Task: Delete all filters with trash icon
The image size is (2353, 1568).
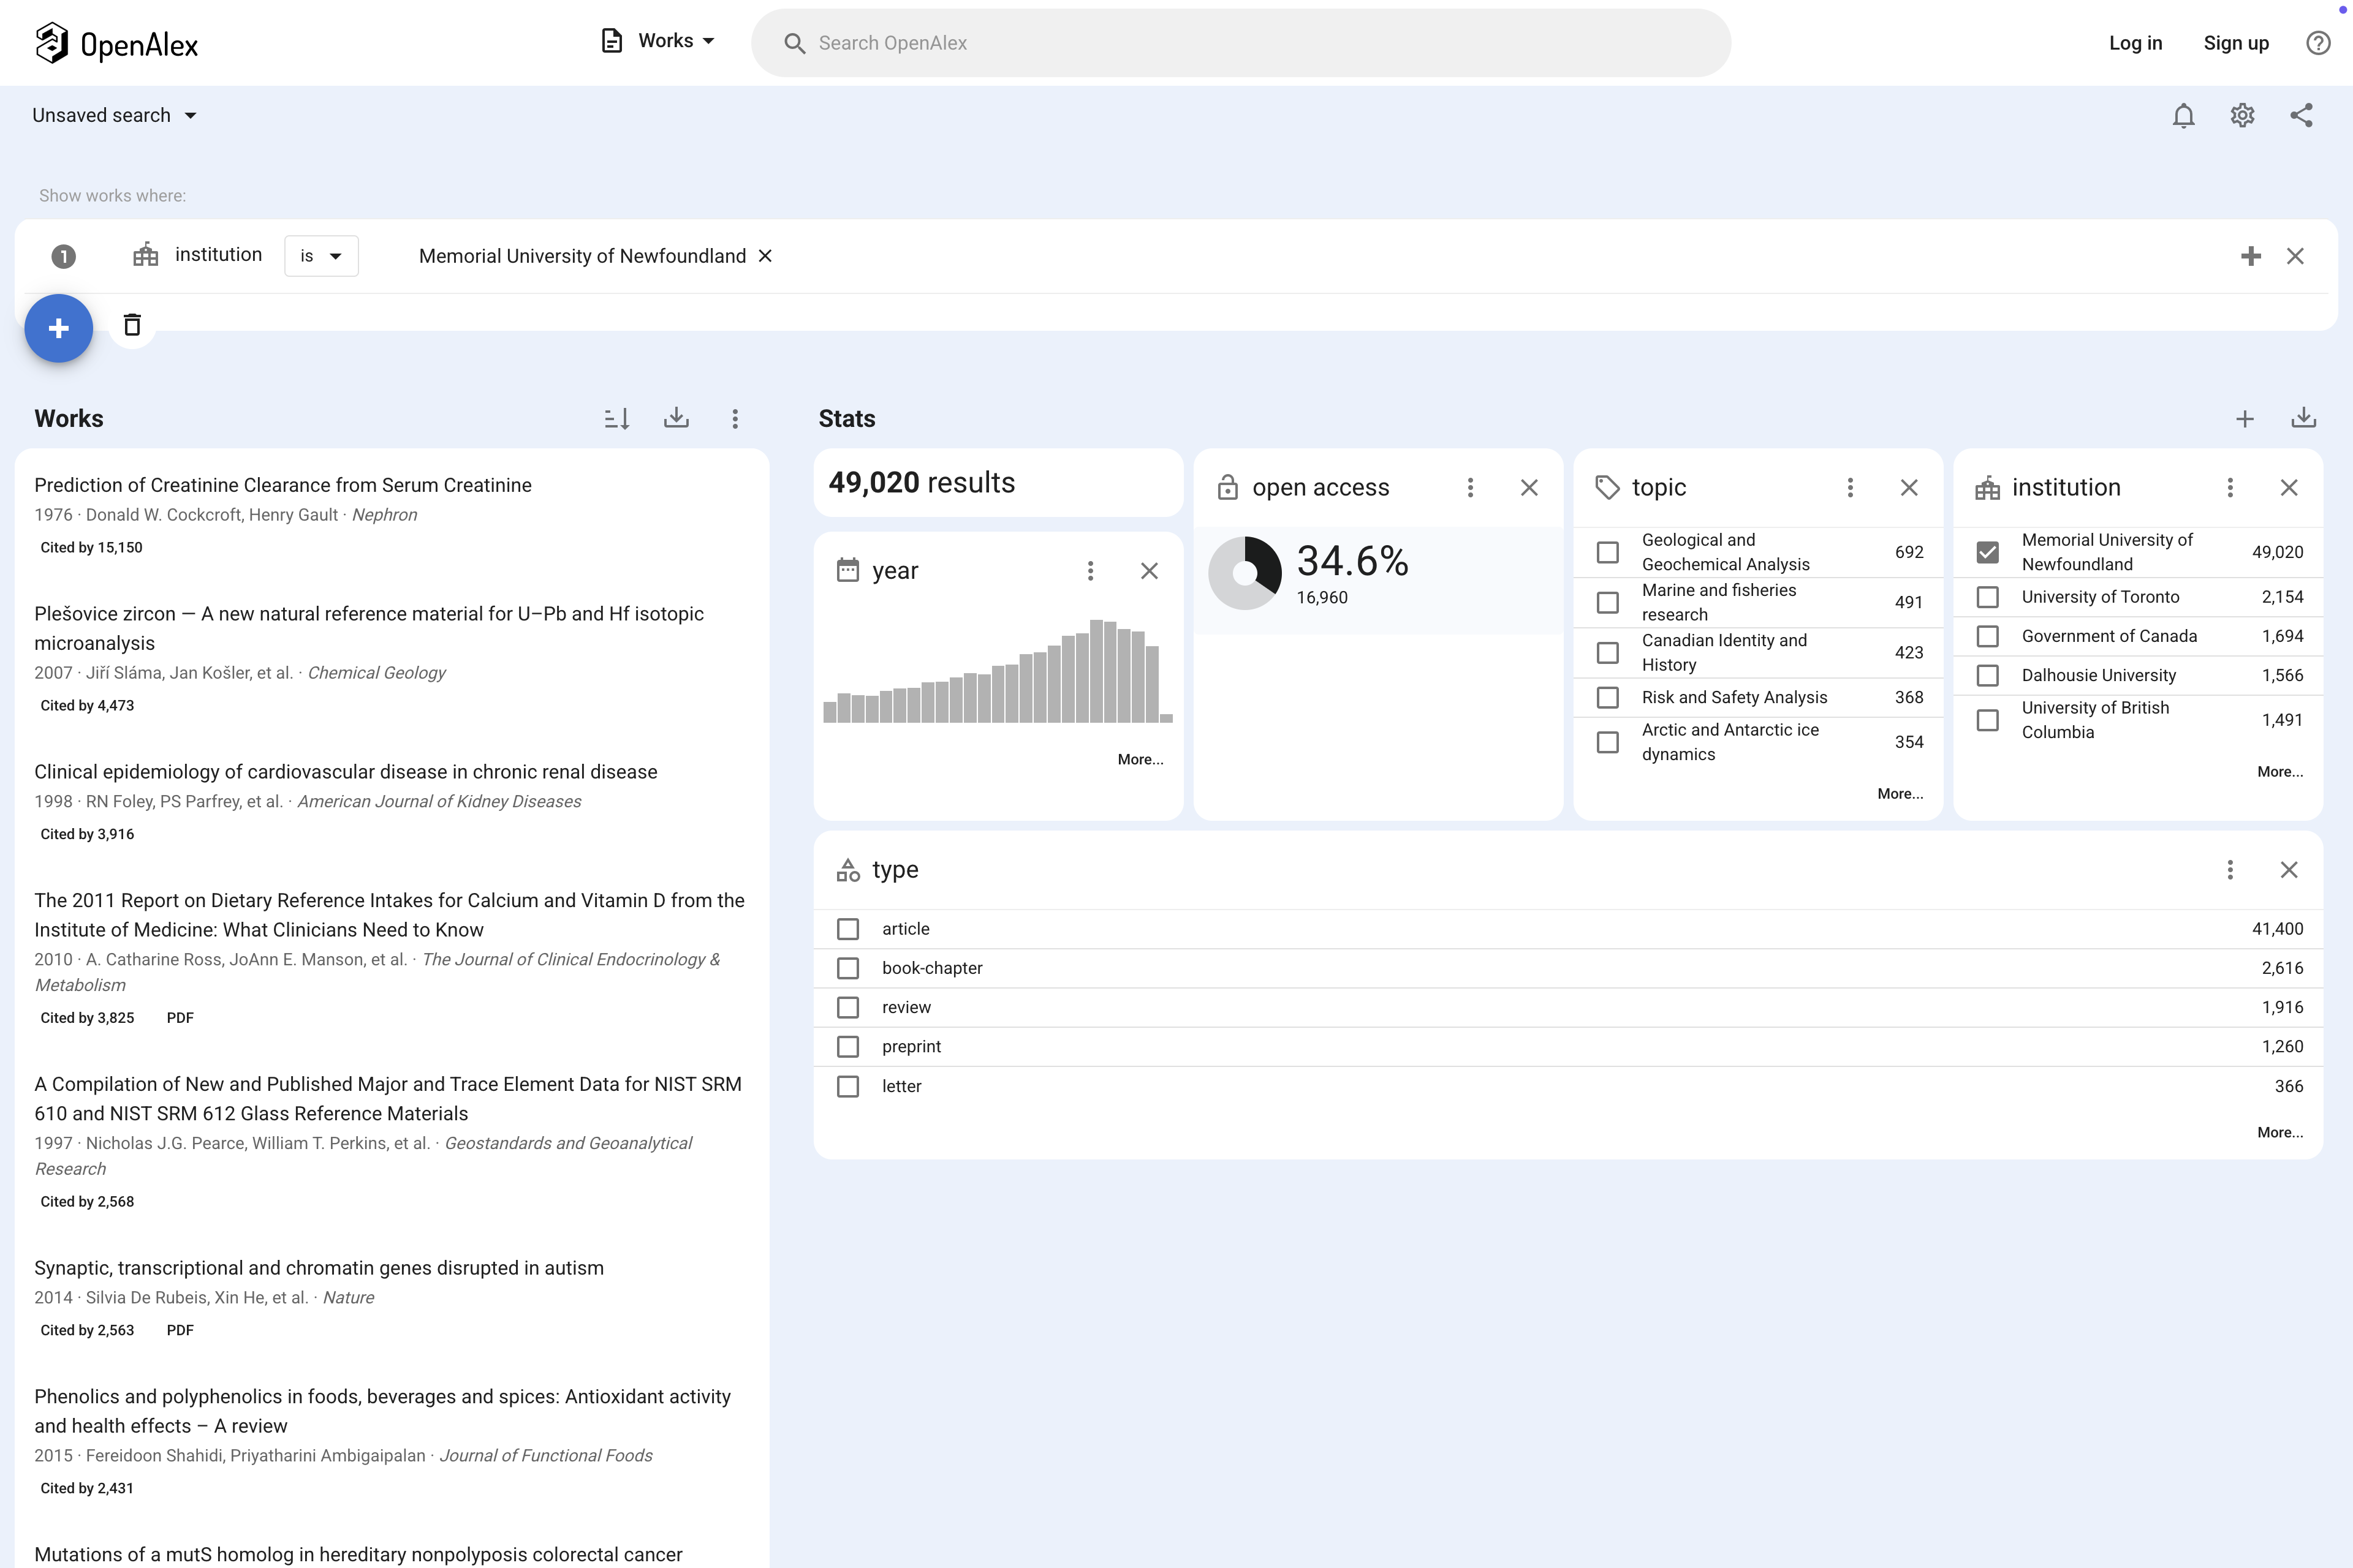Action: pyautogui.click(x=132, y=325)
